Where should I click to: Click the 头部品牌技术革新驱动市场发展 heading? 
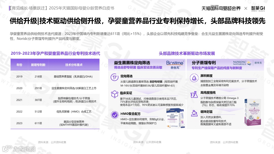[x=187, y=53]
